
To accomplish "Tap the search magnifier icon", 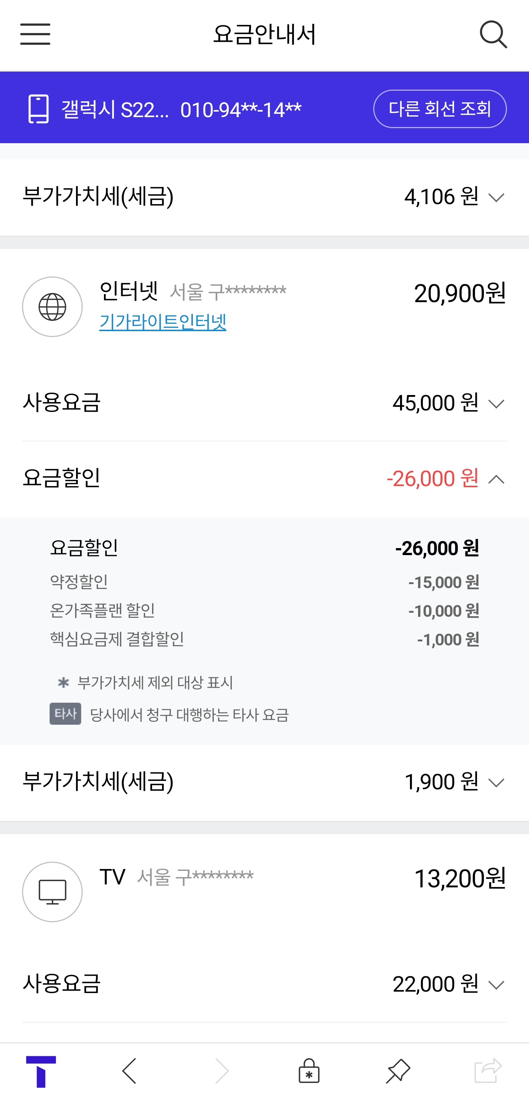I will [493, 35].
